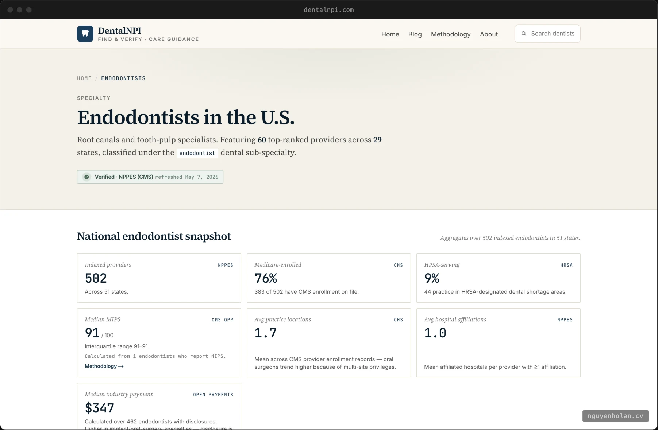Click the OPEN PAYMENTS source label
This screenshot has height=430, width=658.
coord(213,395)
